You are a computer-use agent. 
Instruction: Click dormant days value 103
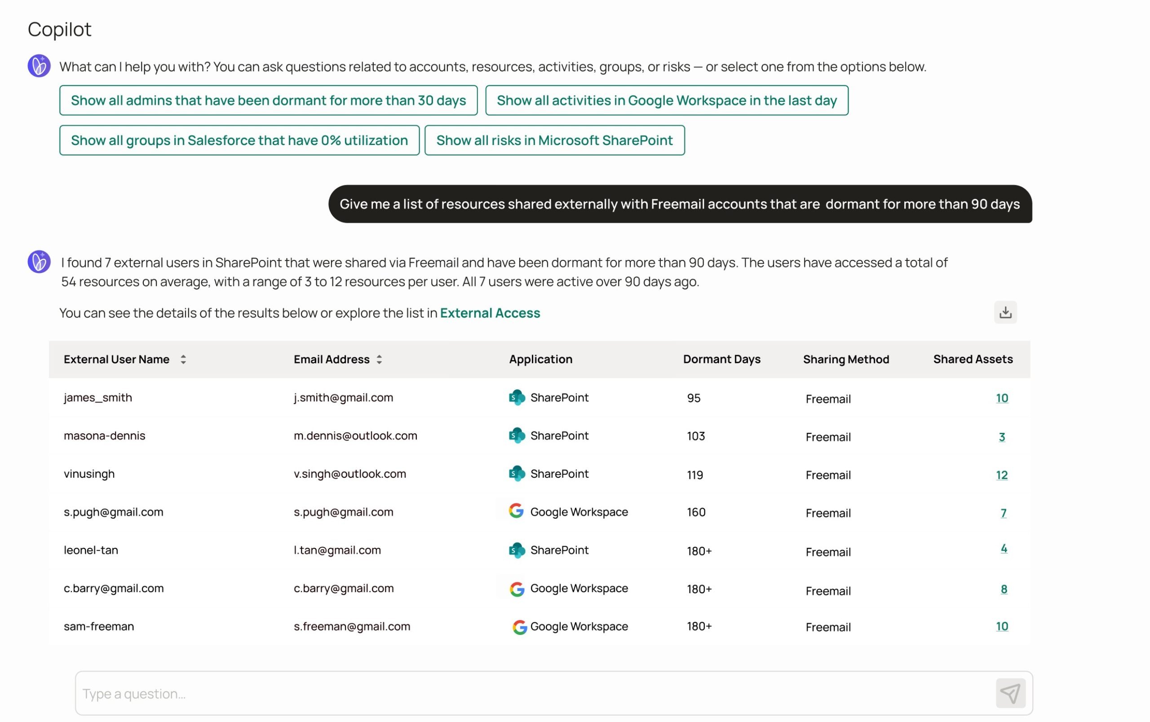click(695, 436)
